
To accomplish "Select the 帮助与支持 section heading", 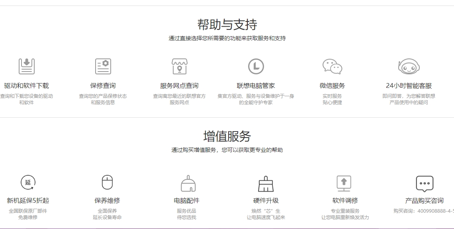I will pos(227,24).
